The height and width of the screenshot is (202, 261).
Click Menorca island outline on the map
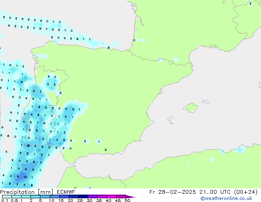click(205, 102)
